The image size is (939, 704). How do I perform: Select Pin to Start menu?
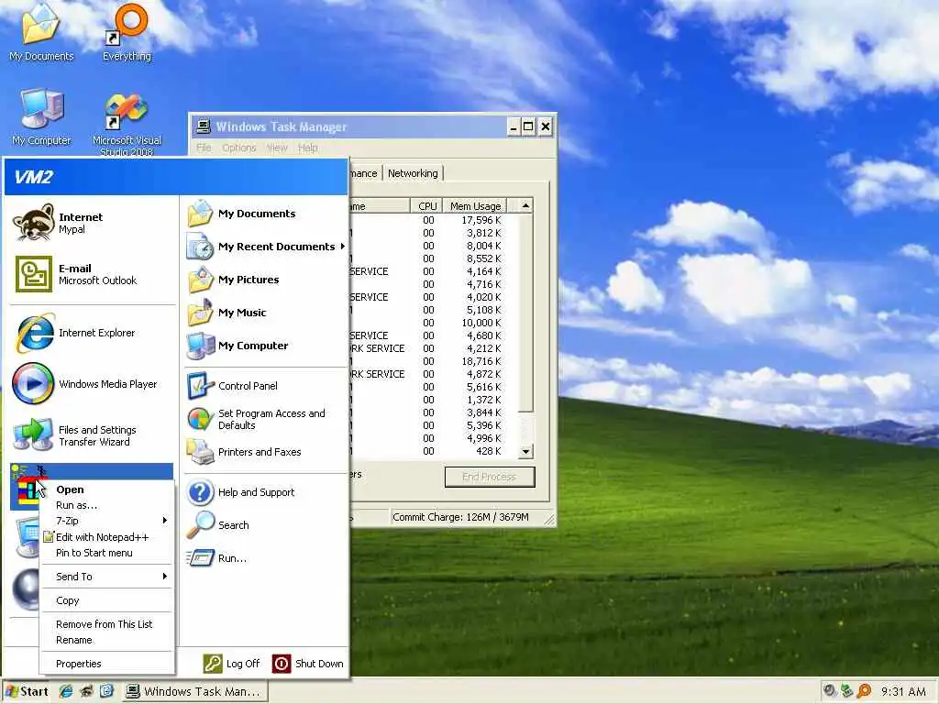(x=106, y=553)
